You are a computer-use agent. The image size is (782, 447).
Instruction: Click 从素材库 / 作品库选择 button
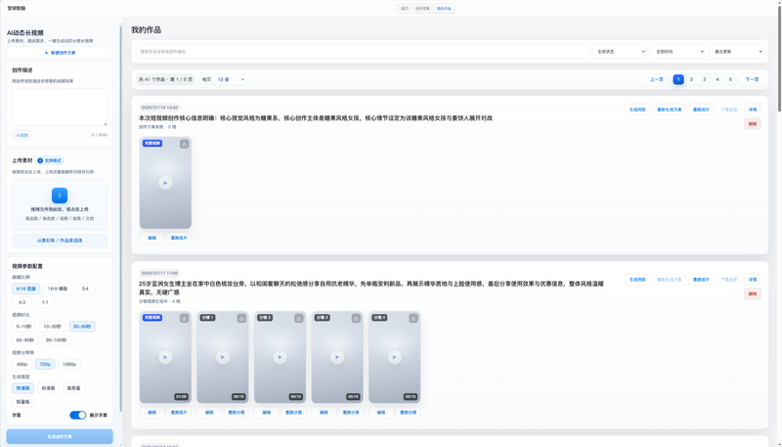tap(60, 241)
